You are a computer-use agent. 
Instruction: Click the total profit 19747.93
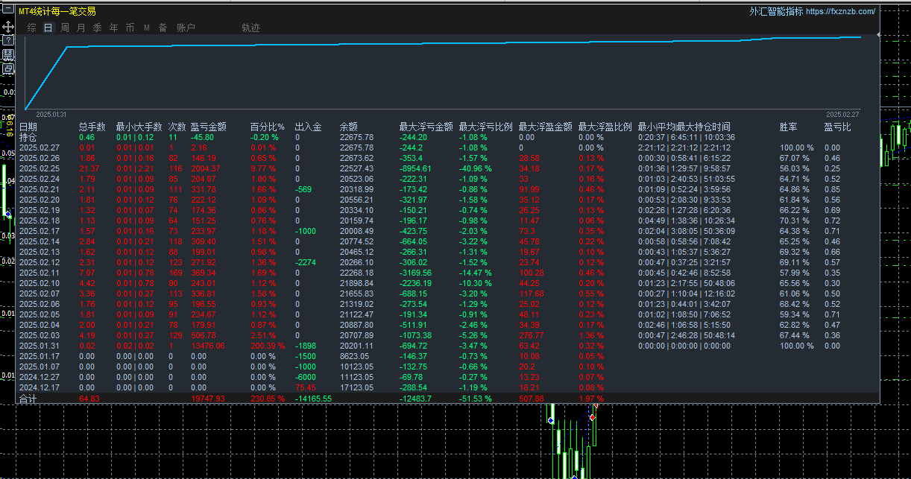click(209, 399)
